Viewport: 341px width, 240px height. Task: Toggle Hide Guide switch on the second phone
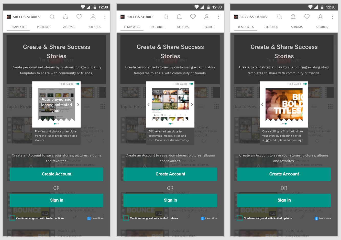click(191, 84)
